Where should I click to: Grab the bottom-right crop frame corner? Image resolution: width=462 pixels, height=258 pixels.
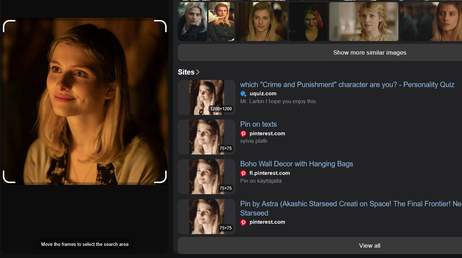tap(161, 177)
